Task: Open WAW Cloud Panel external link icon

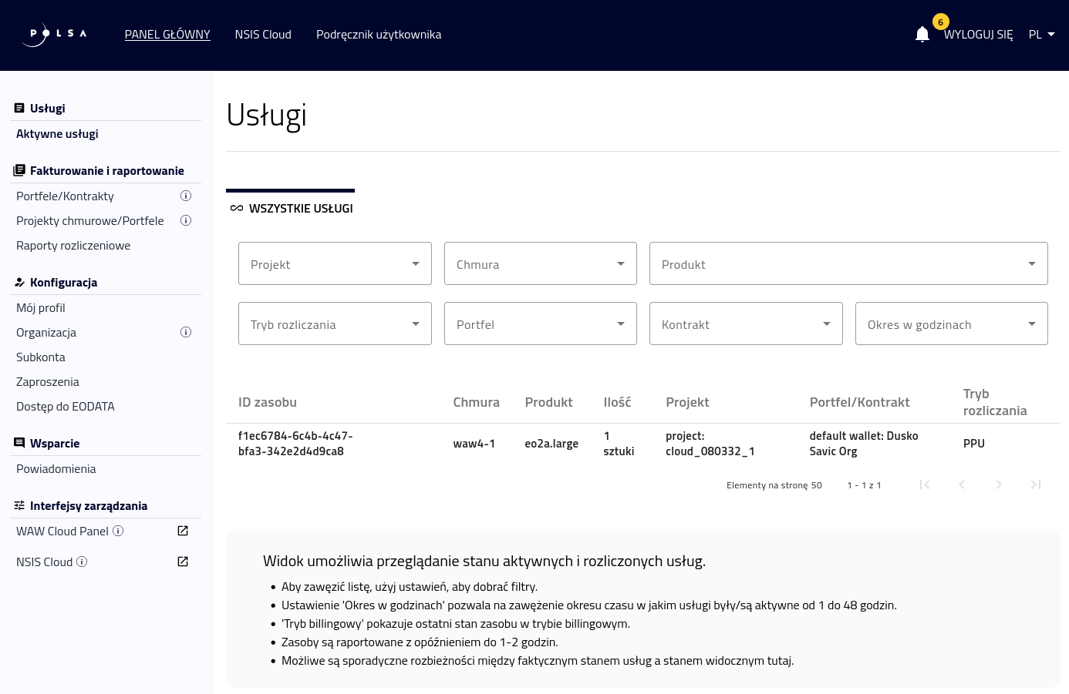Action: point(183,531)
